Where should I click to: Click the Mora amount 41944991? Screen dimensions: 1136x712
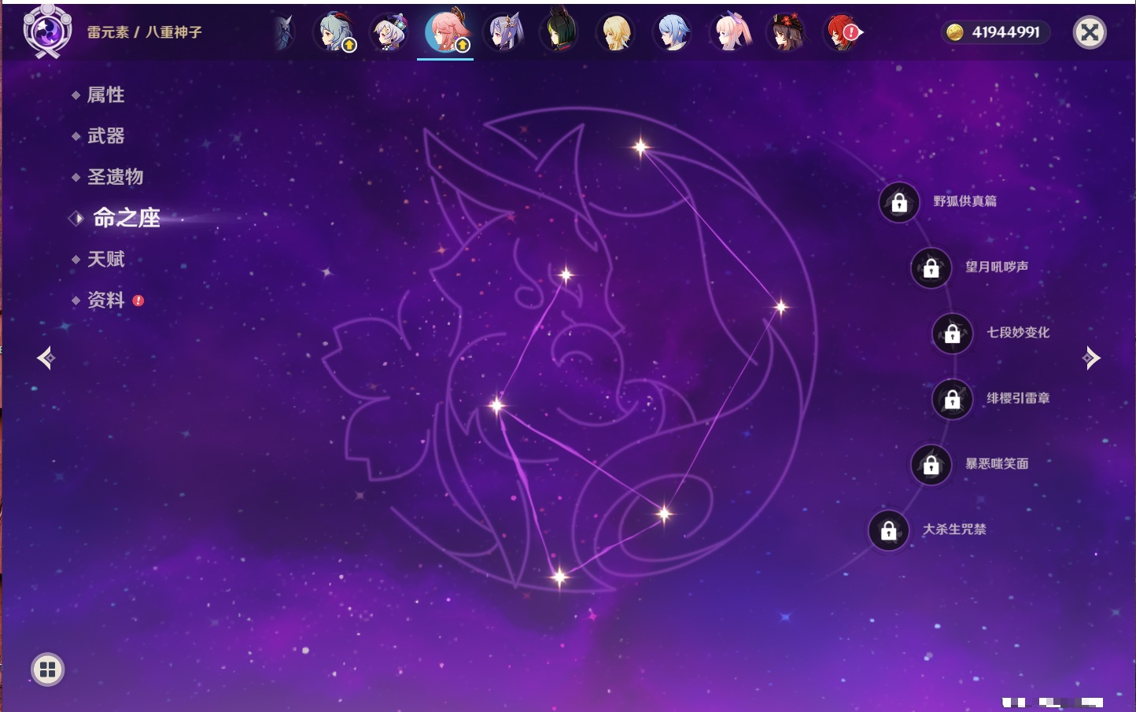pos(1005,32)
